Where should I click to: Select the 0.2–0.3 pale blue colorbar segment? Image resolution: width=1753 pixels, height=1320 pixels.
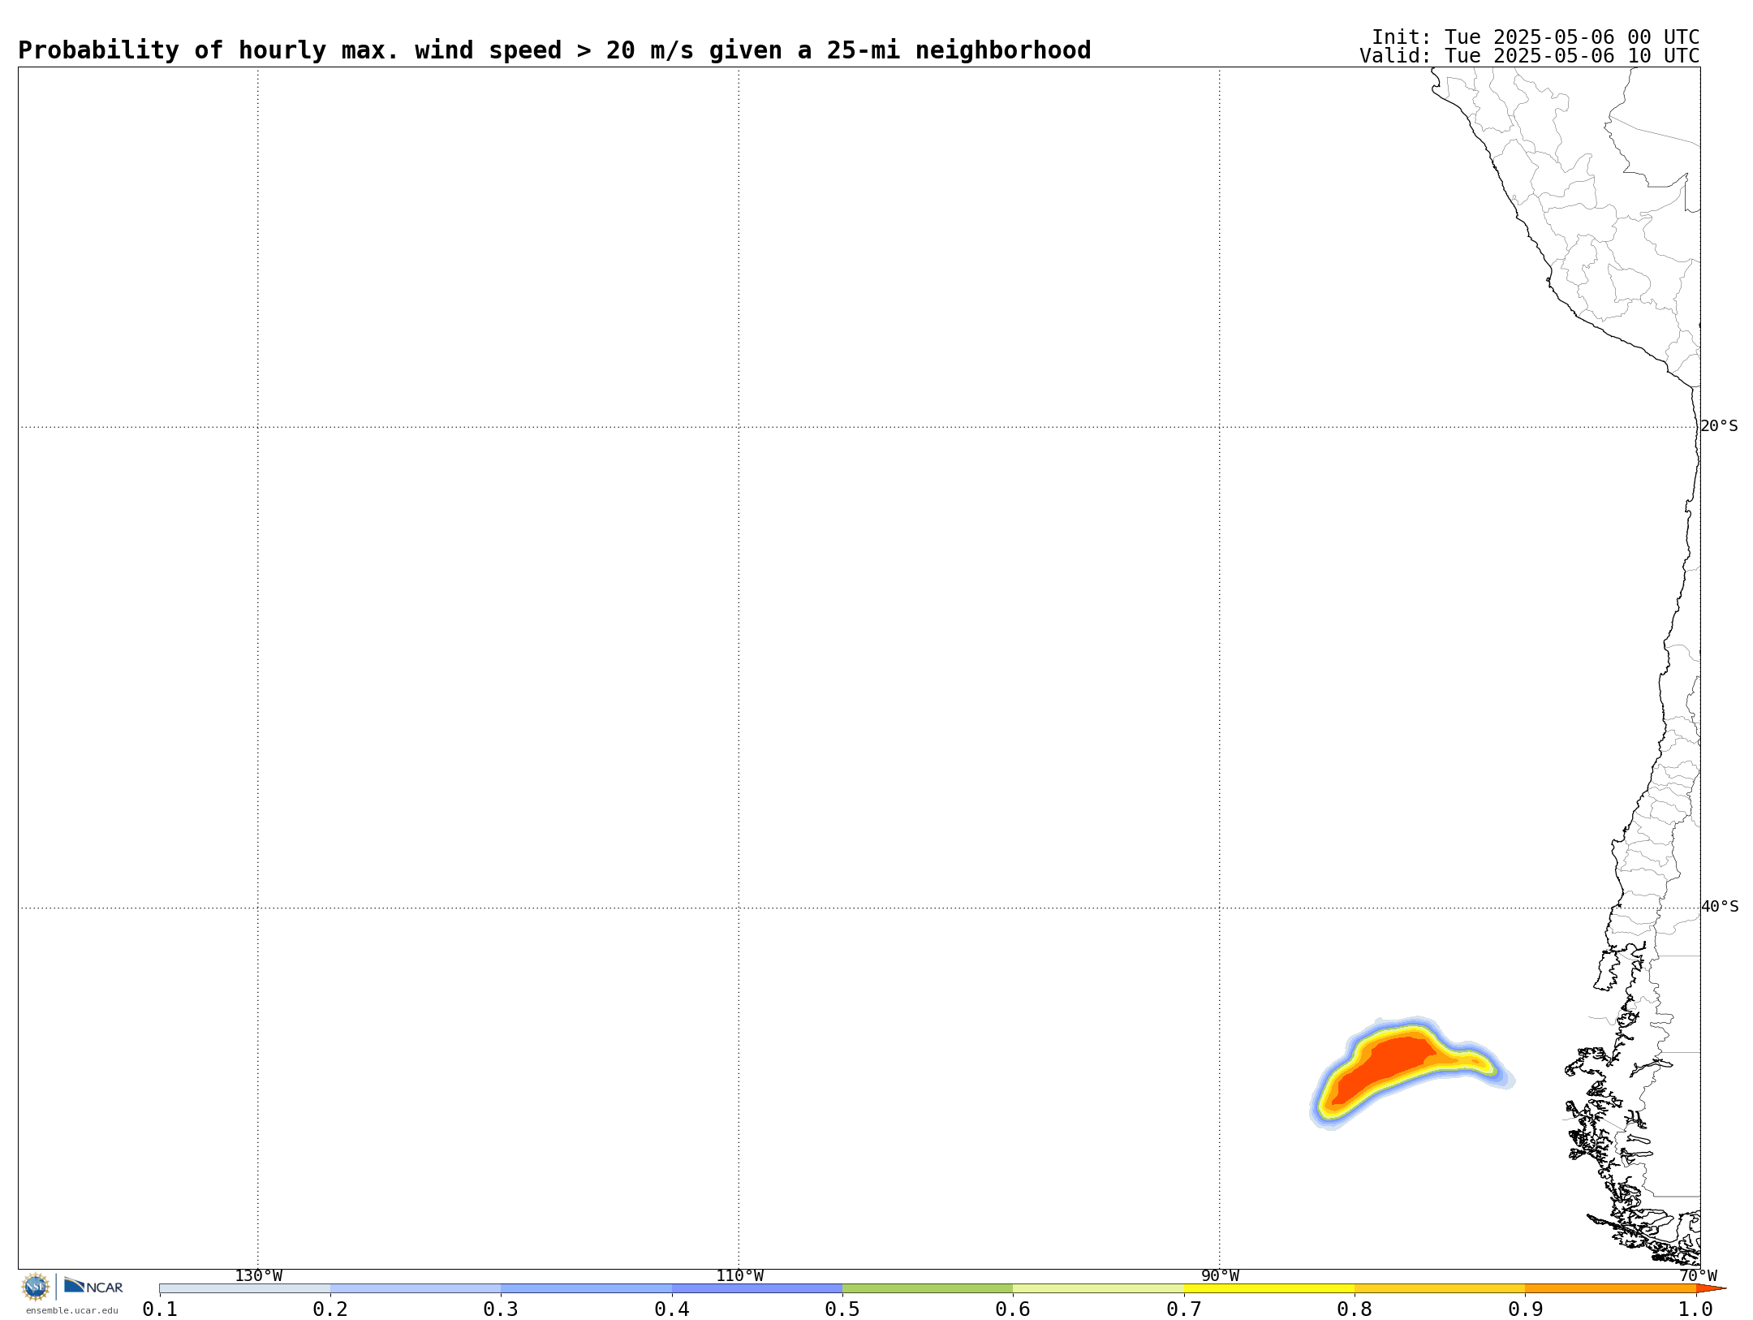[x=416, y=1288]
